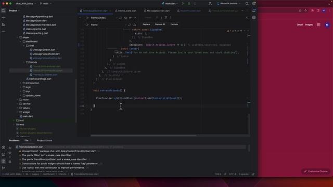Toggle regex search option
Image resolution: width=333 pixels, height=187 pixels.
(x=135, y=18)
